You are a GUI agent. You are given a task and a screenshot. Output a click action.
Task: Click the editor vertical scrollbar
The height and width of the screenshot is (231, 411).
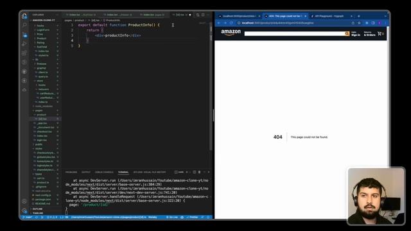tap(211, 87)
